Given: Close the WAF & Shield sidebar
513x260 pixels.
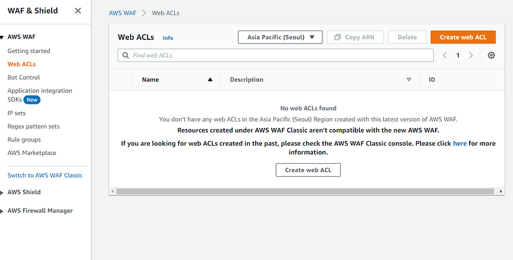Looking at the screenshot, I should click(78, 11).
